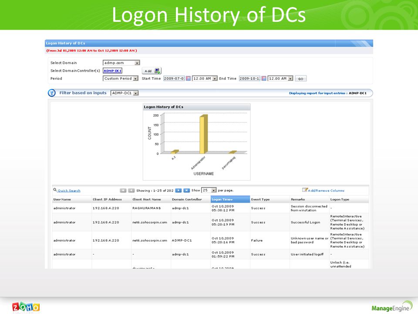Click the Logon Time sorted column header
The height and width of the screenshot is (314, 418).
coord(230,199)
